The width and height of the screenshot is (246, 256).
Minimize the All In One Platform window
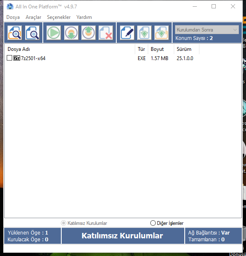(x=195, y=7)
